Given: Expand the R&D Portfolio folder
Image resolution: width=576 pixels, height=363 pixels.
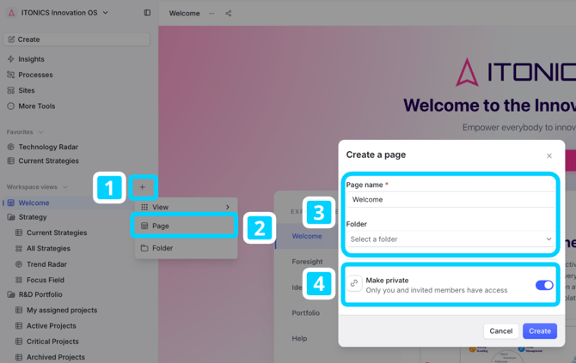Looking at the screenshot, I should coord(40,294).
